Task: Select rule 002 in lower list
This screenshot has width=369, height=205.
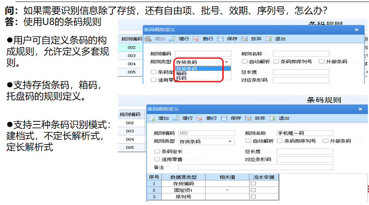Action: click(x=132, y=123)
